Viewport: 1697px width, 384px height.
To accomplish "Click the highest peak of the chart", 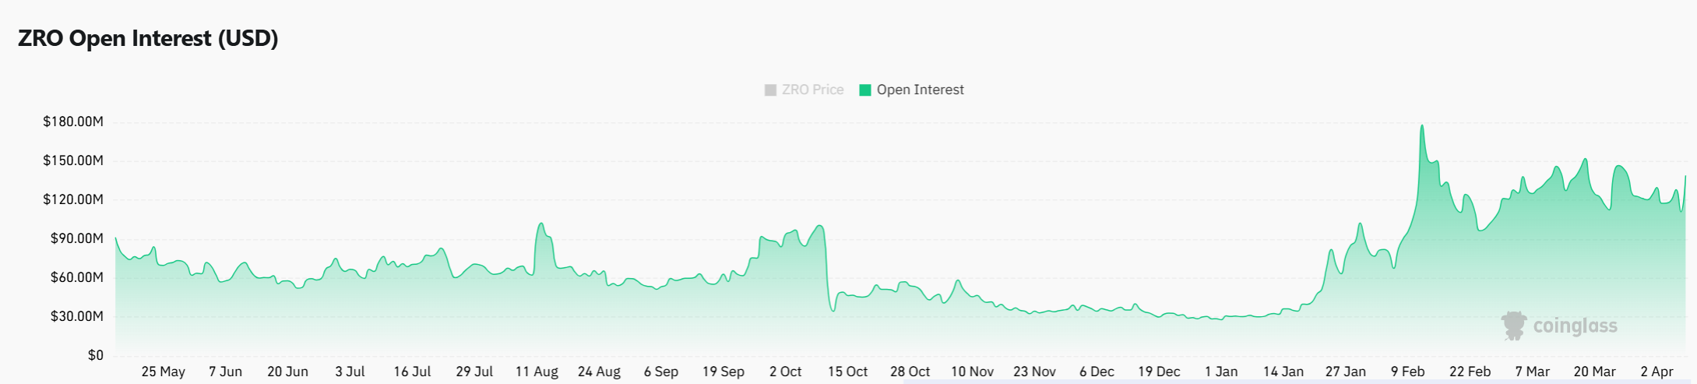I will pyautogui.click(x=1422, y=126).
